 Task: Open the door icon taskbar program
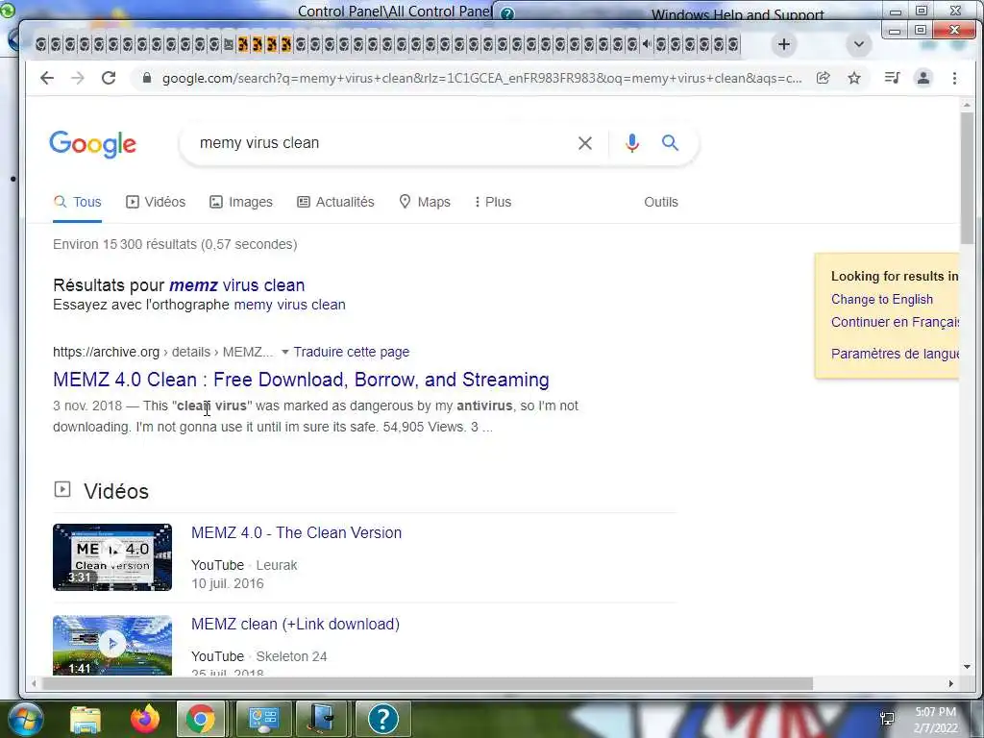coord(323,719)
